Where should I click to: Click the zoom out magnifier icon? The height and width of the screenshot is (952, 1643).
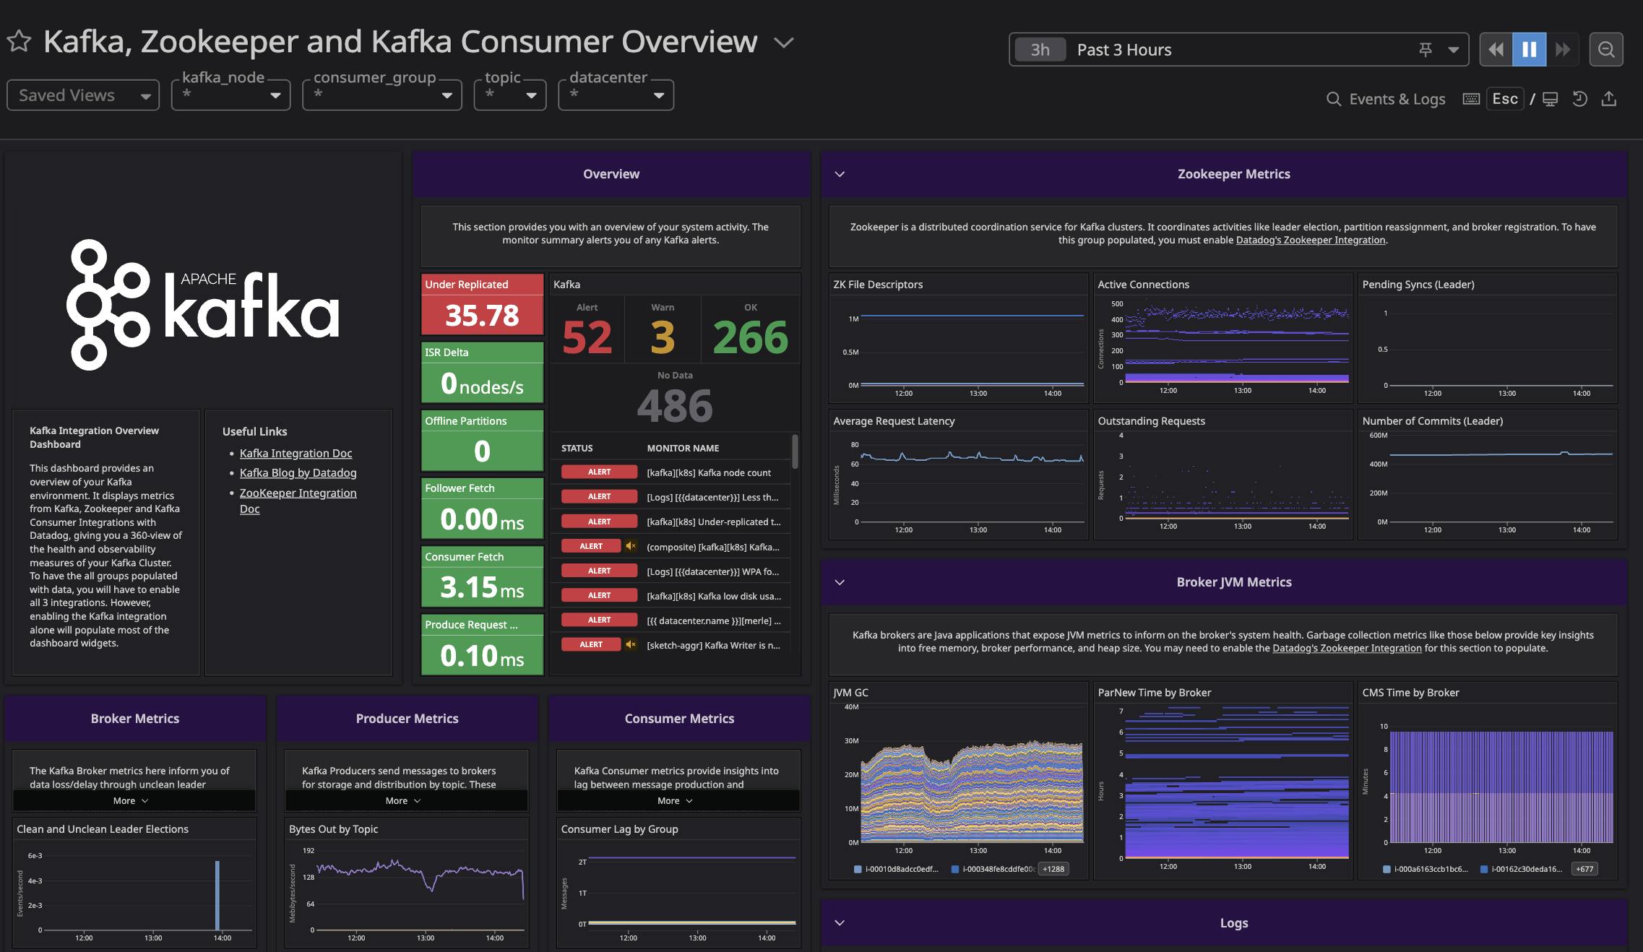click(1606, 50)
